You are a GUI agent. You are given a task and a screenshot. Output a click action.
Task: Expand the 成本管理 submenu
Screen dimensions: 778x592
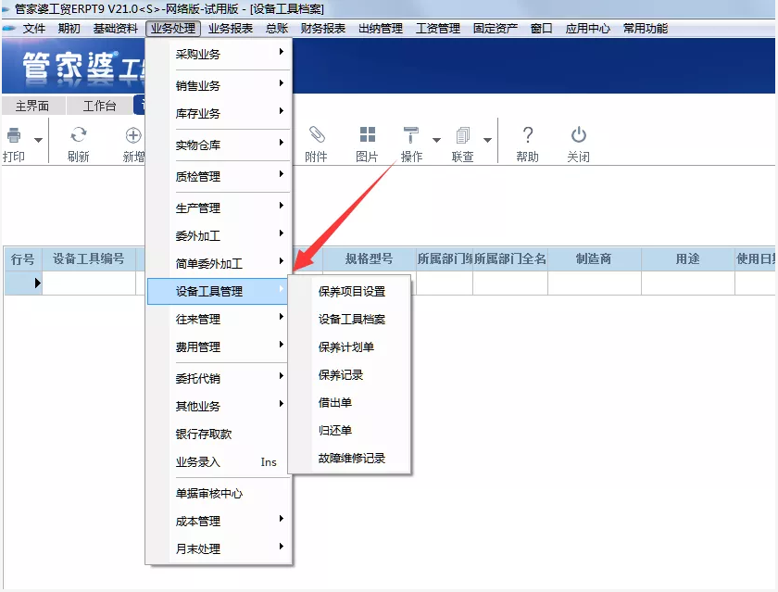(x=219, y=521)
